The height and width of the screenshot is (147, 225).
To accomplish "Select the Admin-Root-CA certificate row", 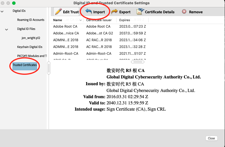I will 99,53.
